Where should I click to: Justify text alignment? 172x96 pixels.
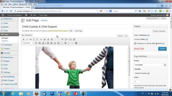(40, 43)
